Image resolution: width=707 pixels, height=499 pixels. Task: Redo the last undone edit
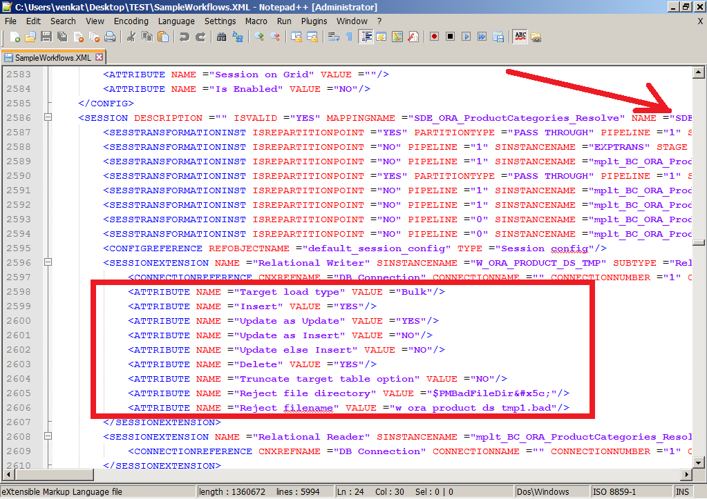tap(200, 37)
